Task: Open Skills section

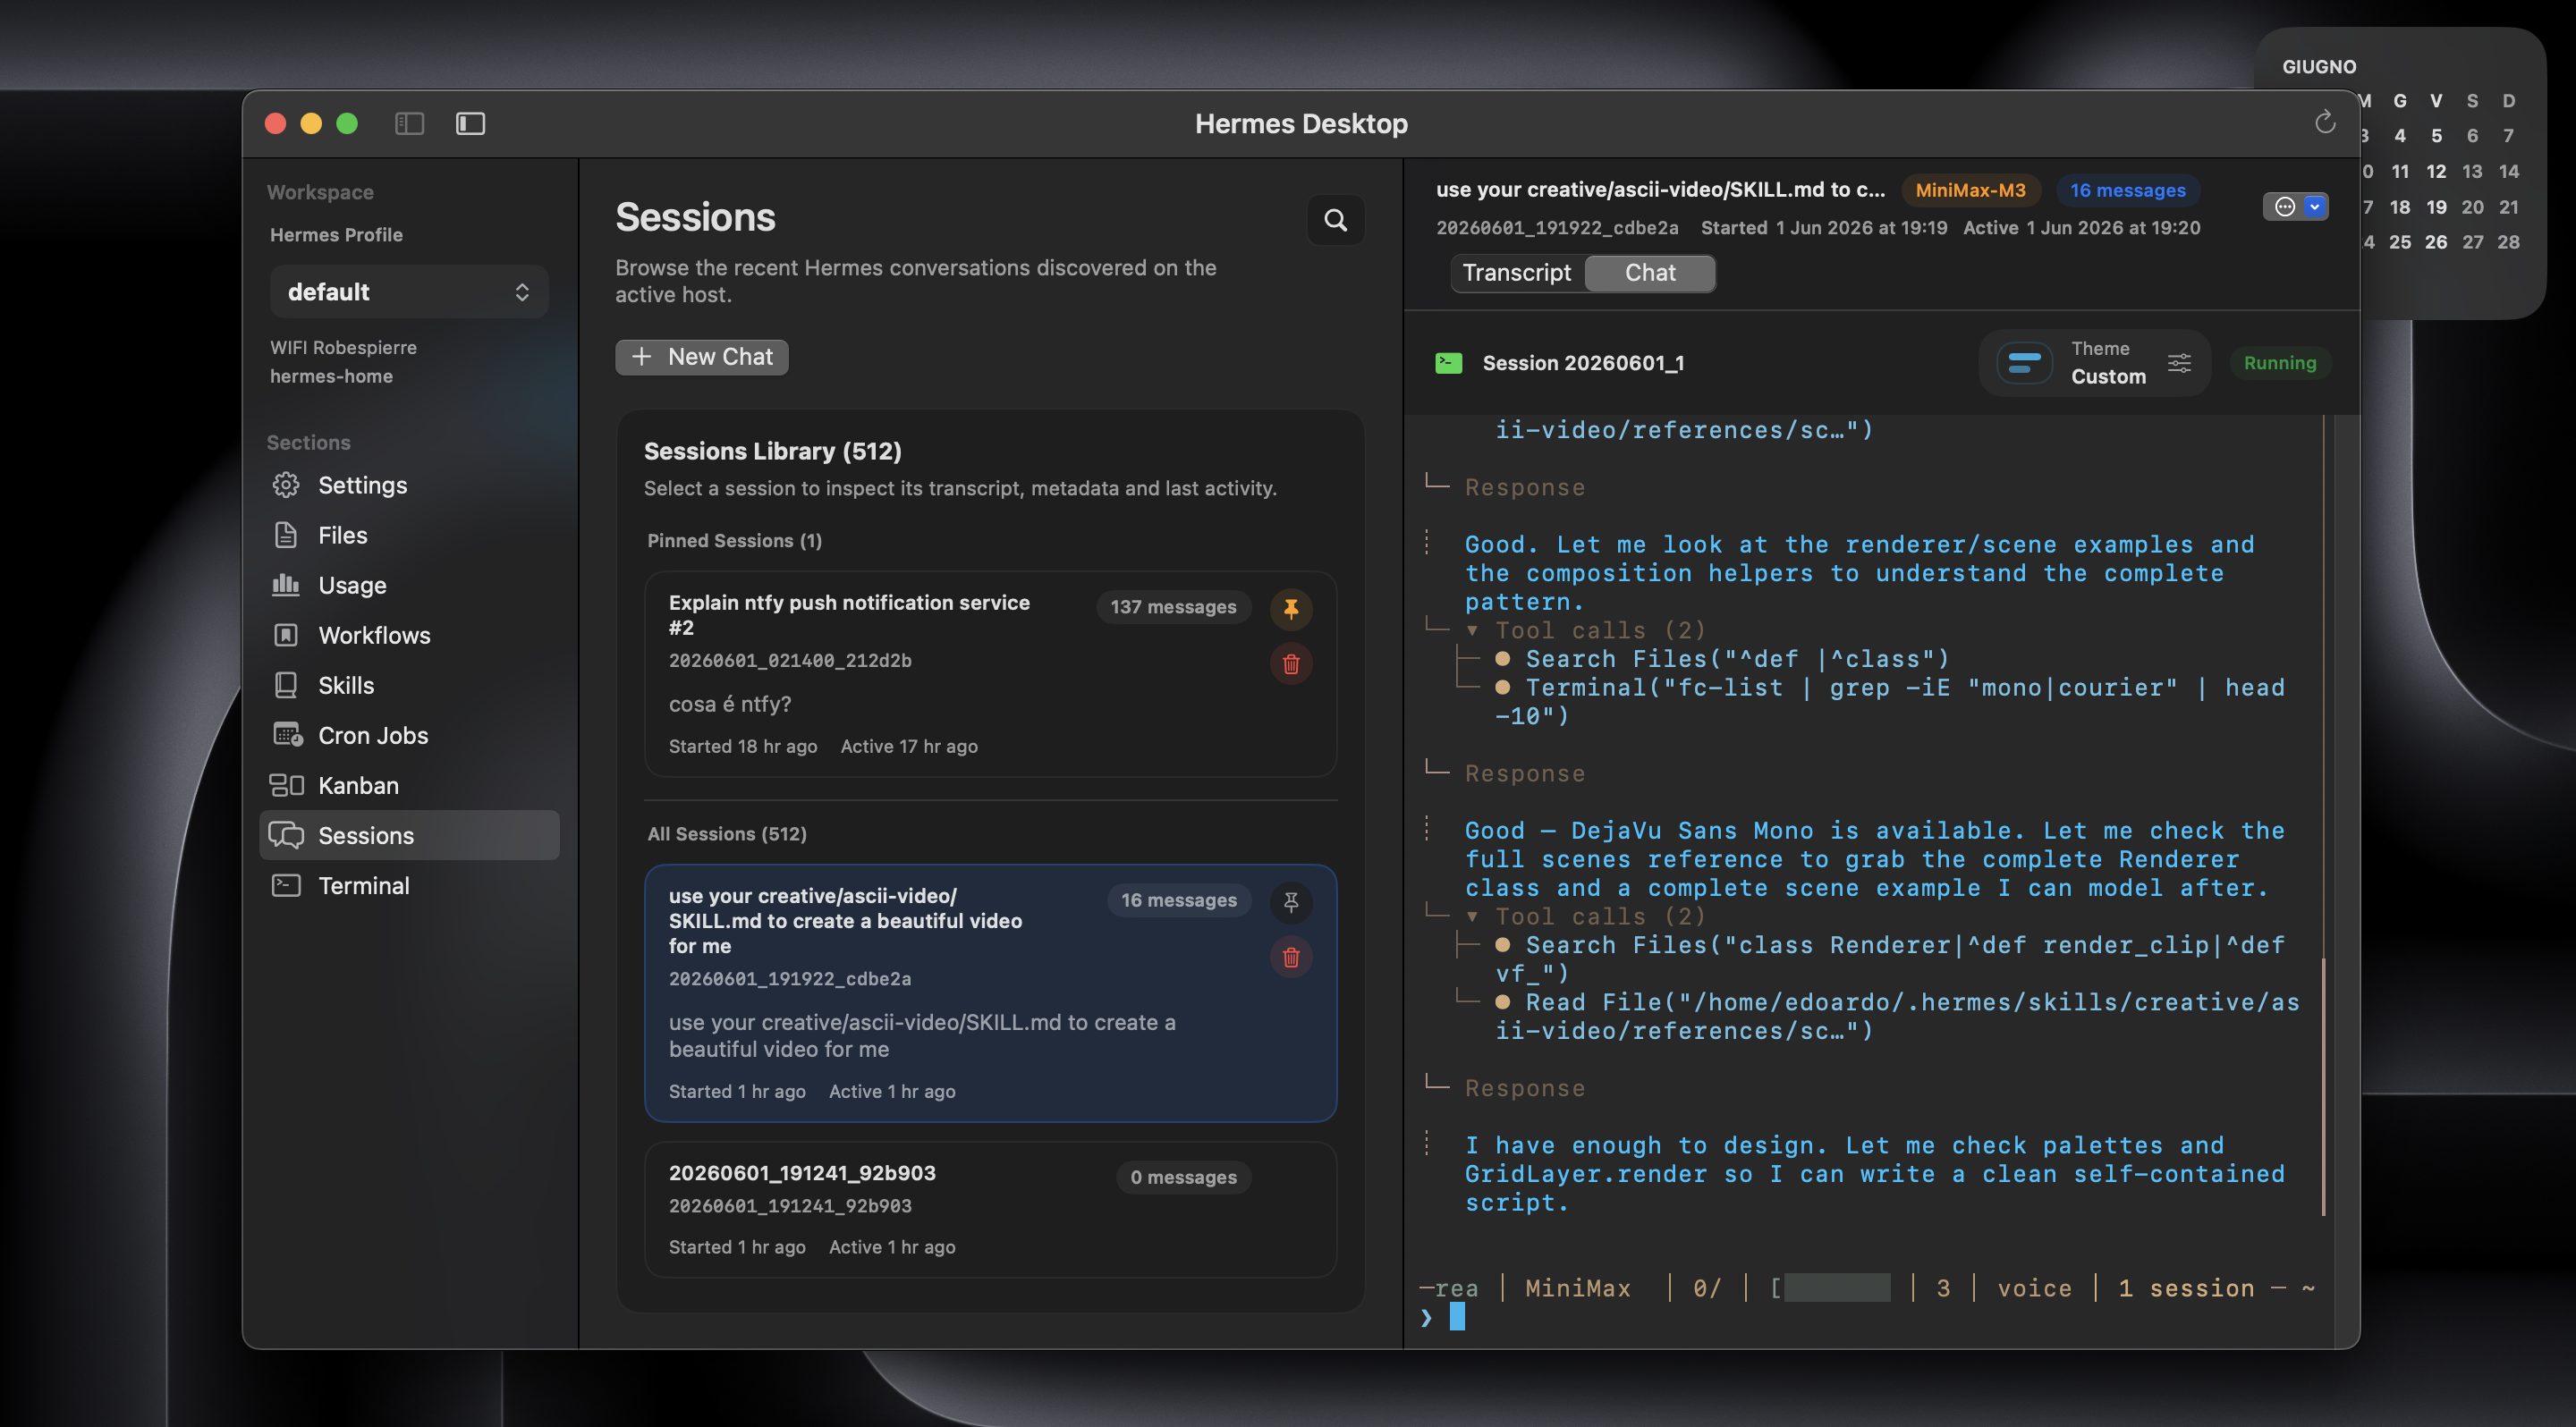Action: [410, 686]
